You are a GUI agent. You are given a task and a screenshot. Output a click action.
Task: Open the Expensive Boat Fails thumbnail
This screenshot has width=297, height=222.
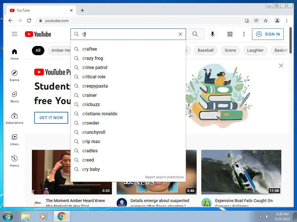point(241,172)
